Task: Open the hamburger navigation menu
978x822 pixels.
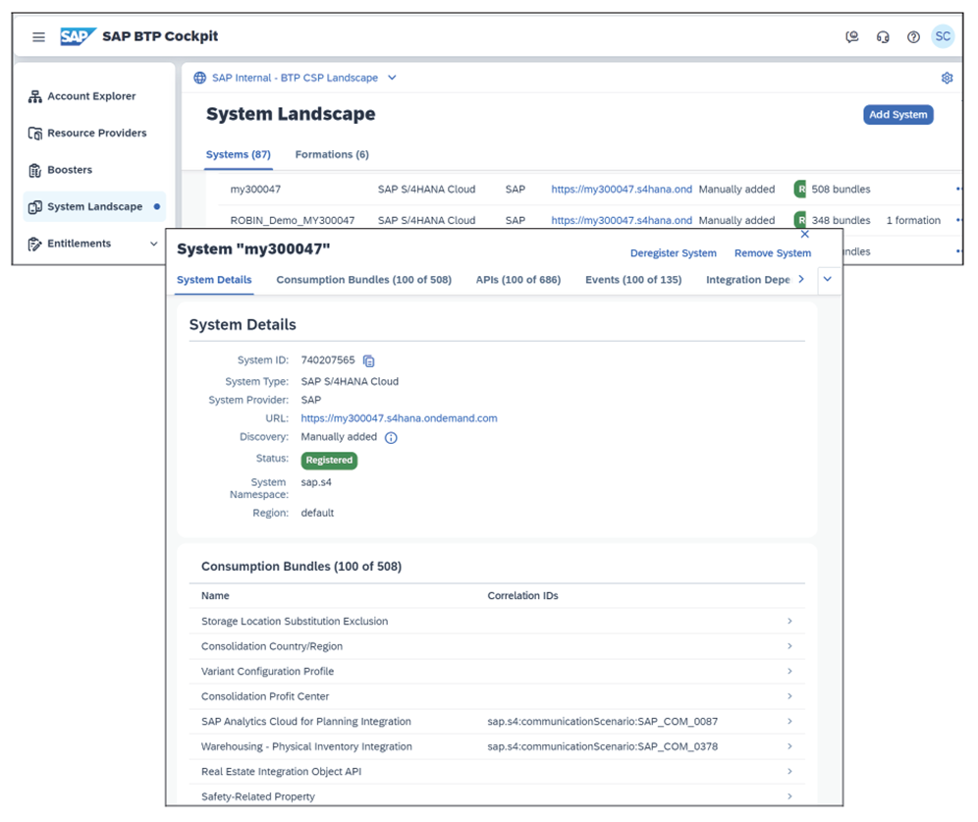Action: click(38, 36)
